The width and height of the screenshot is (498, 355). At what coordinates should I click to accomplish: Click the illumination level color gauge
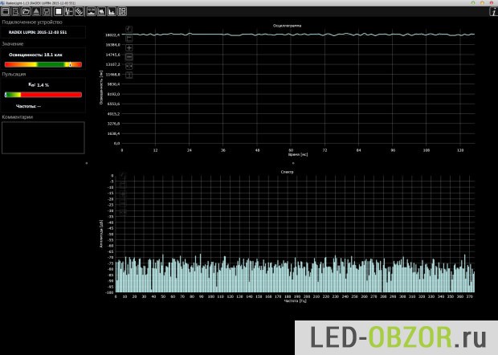(43, 63)
